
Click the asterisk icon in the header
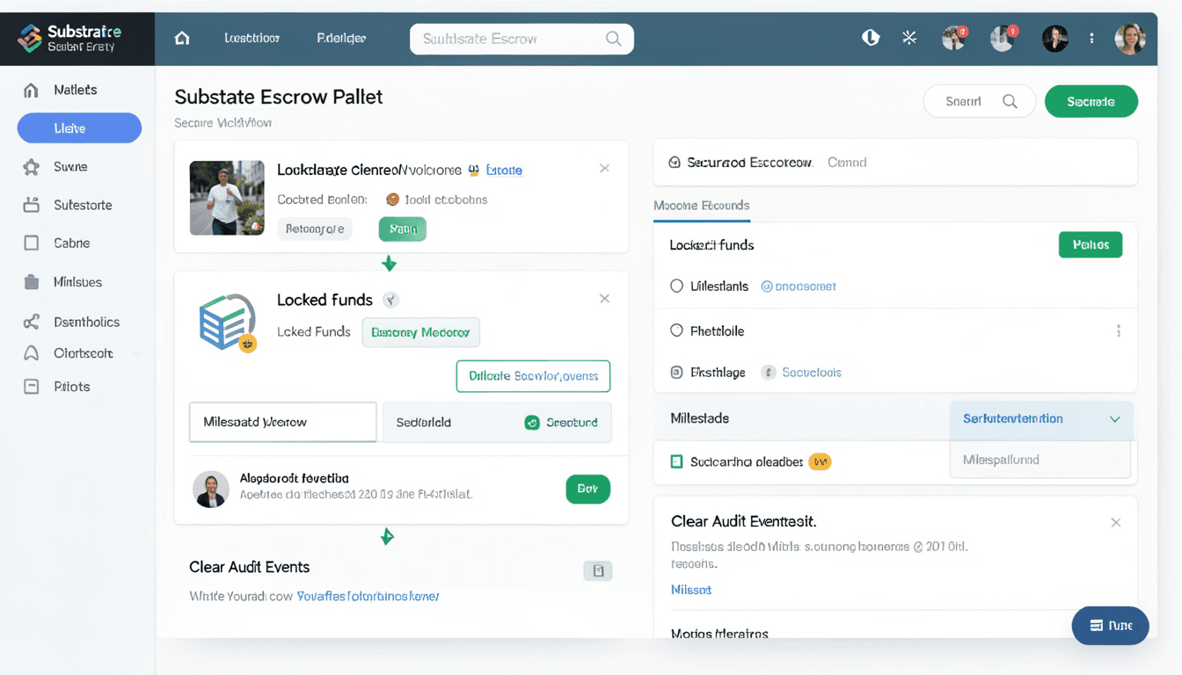pos(909,38)
